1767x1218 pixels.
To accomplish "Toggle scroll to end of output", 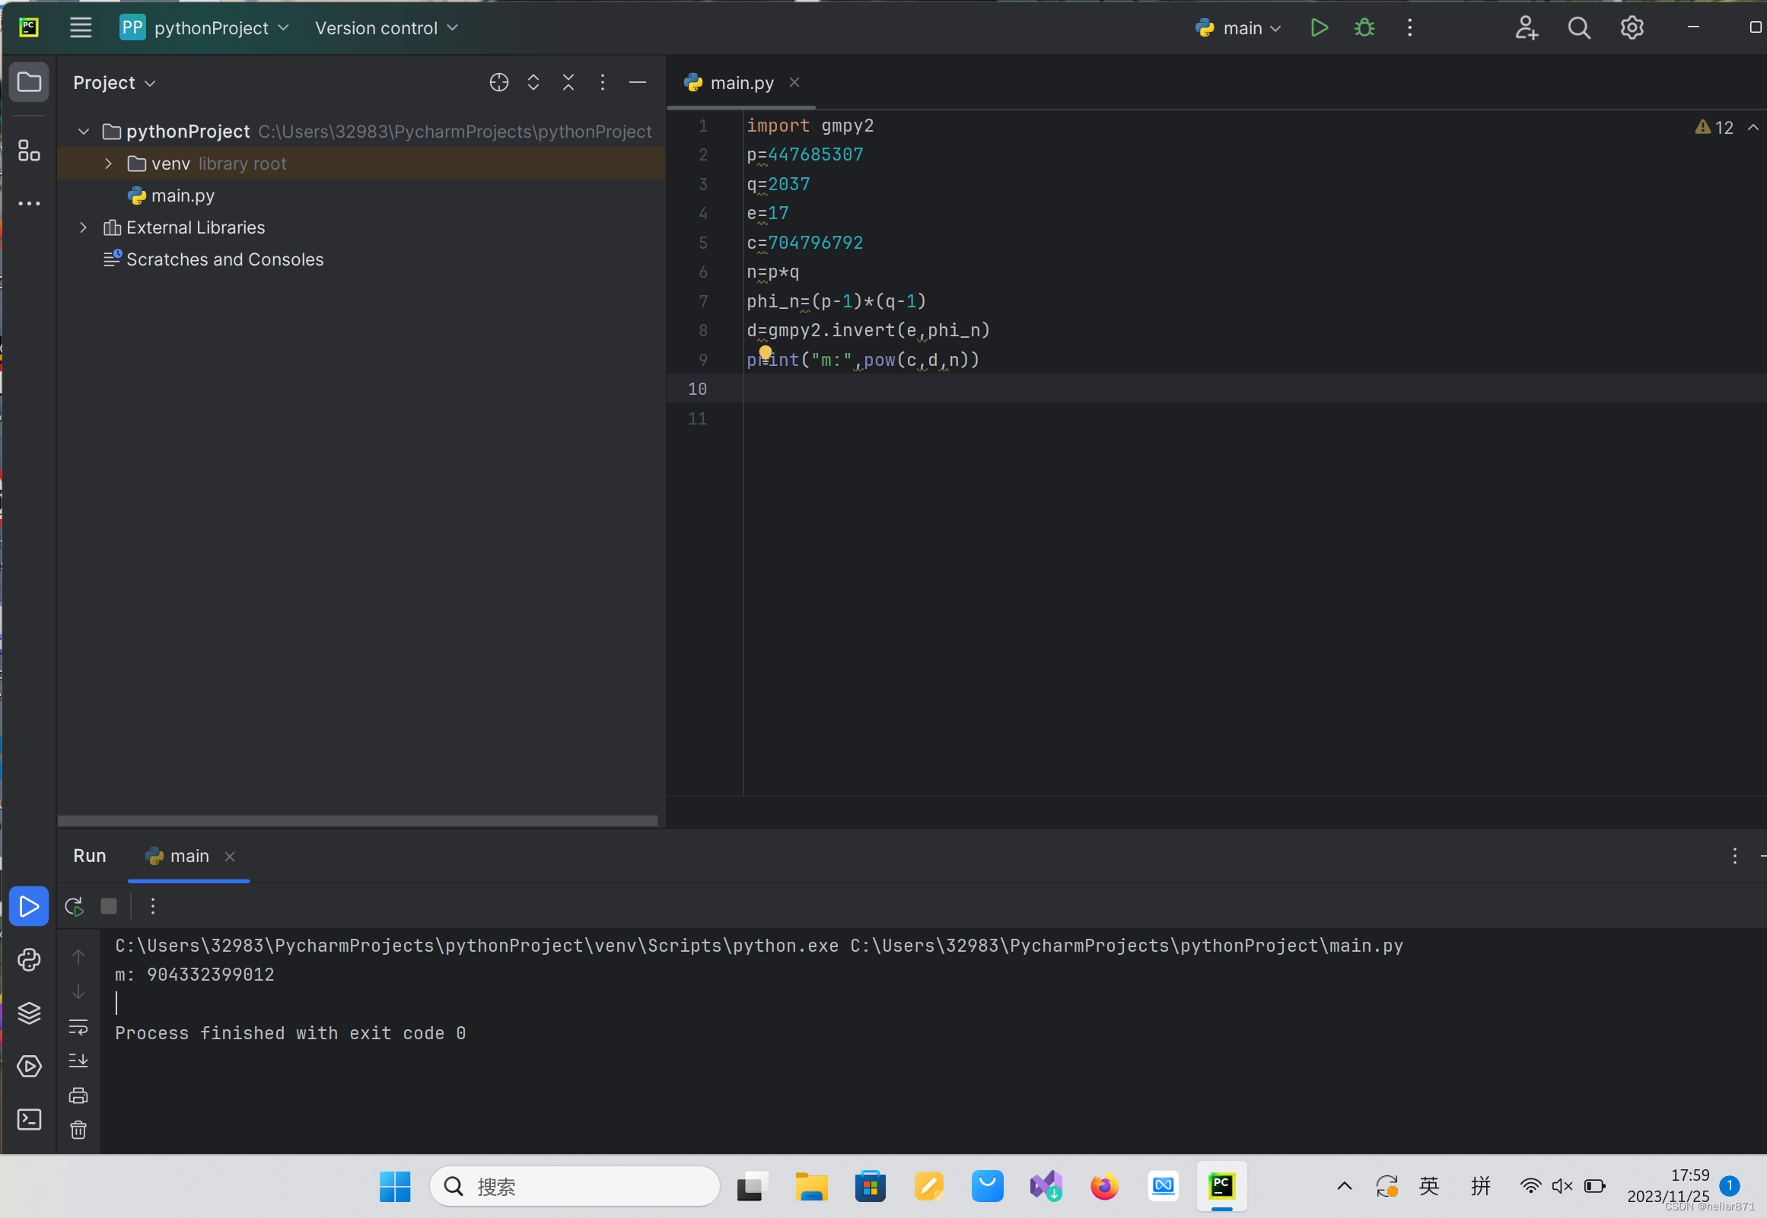I will point(78,1060).
